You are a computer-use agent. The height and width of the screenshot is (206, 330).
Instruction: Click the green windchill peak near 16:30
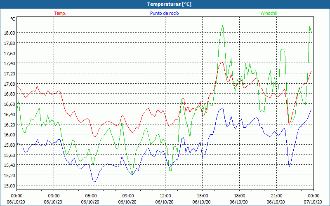click(x=223, y=25)
